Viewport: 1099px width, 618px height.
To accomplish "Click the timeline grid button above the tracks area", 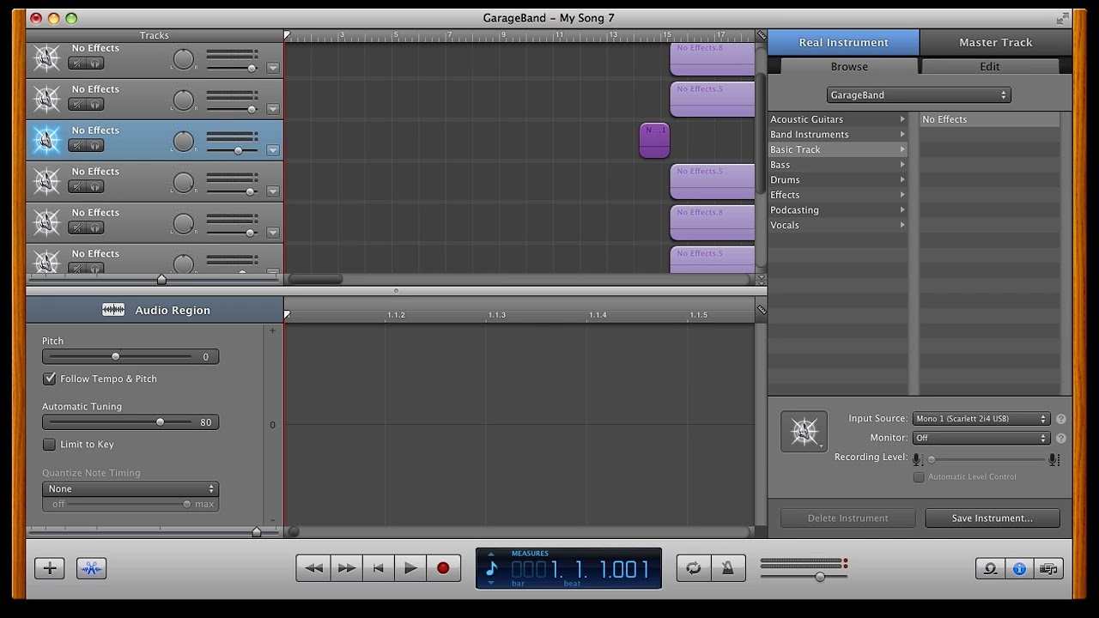I will [x=761, y=35].
